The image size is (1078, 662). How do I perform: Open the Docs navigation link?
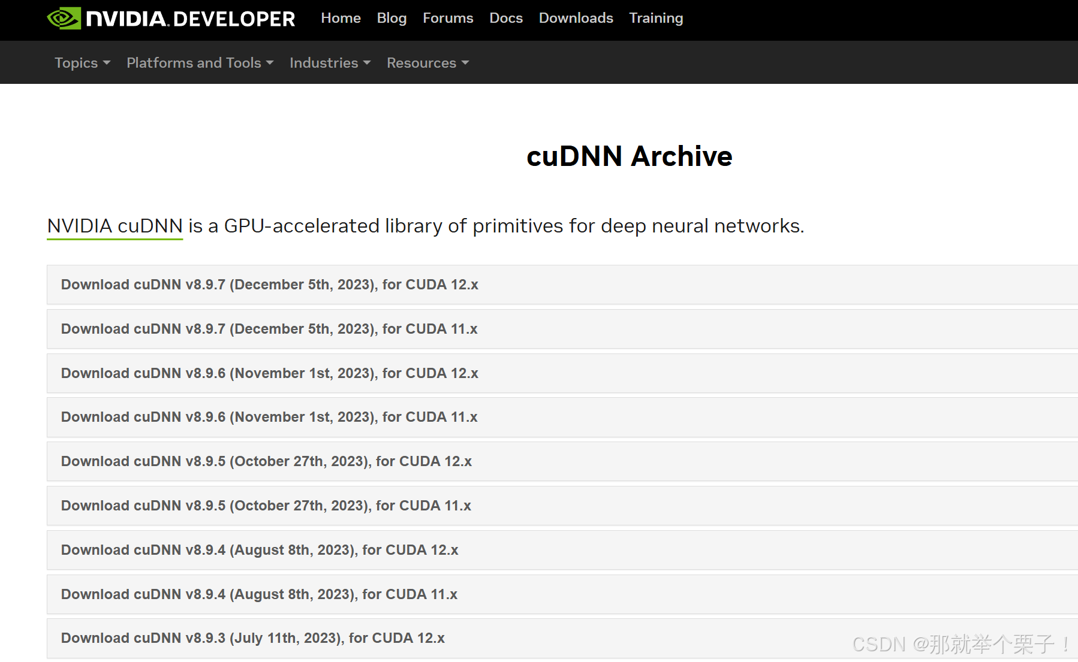coord(506,18)
